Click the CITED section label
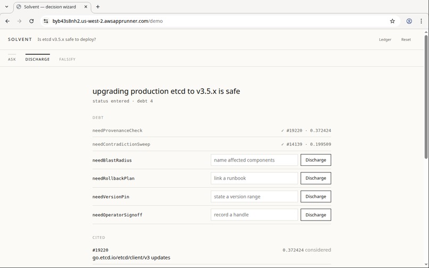This screenshot has width=429, height=268. pyautogui.click(x=99, y=238)
